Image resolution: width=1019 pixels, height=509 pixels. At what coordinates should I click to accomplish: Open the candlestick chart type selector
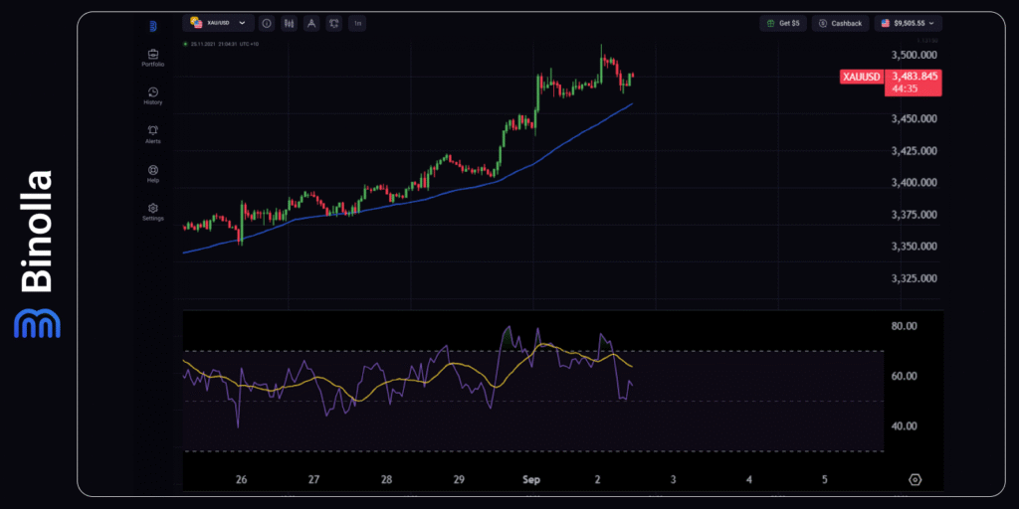tap(290, 23)
